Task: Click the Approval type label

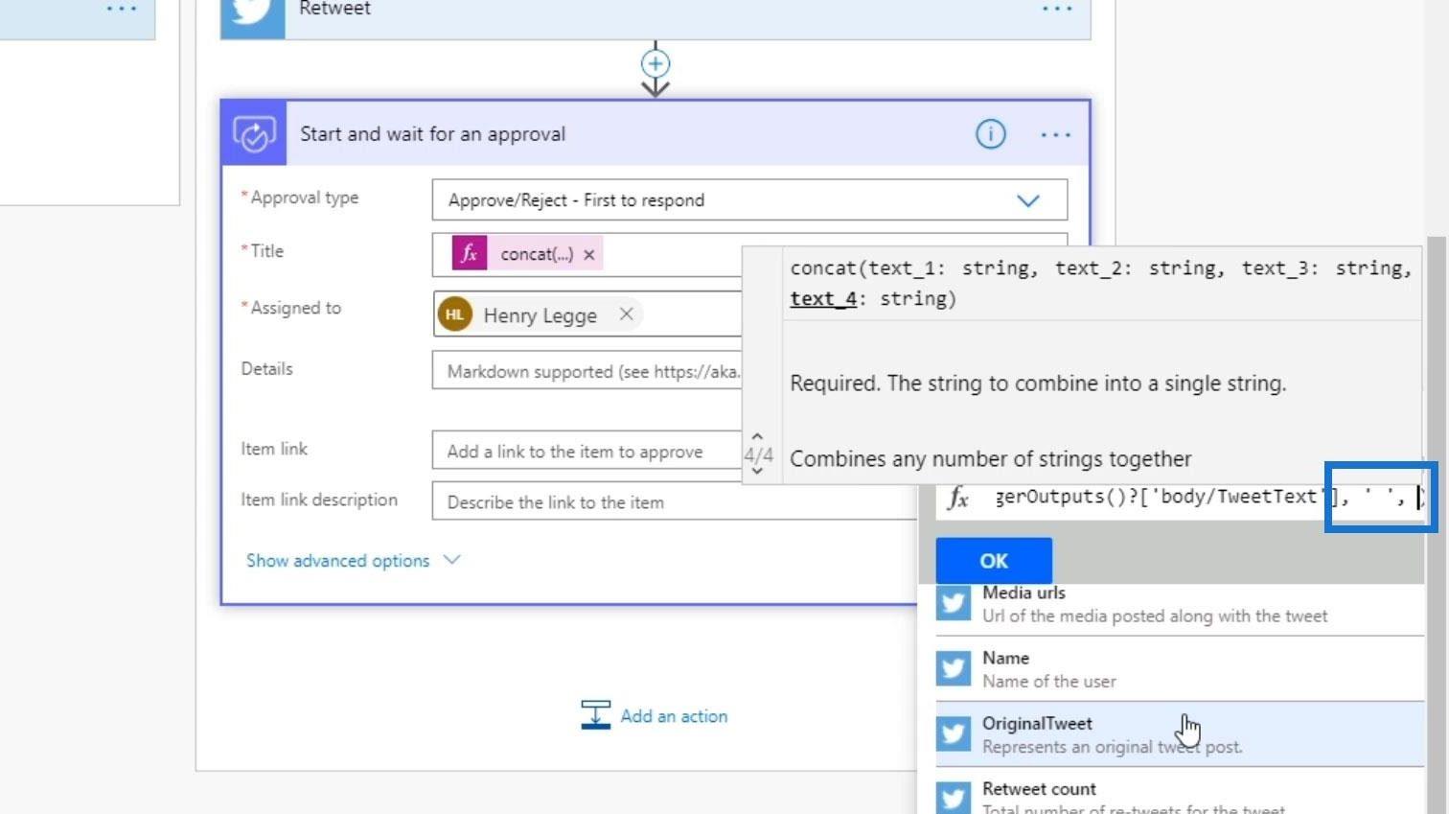Action: point(304,198)
